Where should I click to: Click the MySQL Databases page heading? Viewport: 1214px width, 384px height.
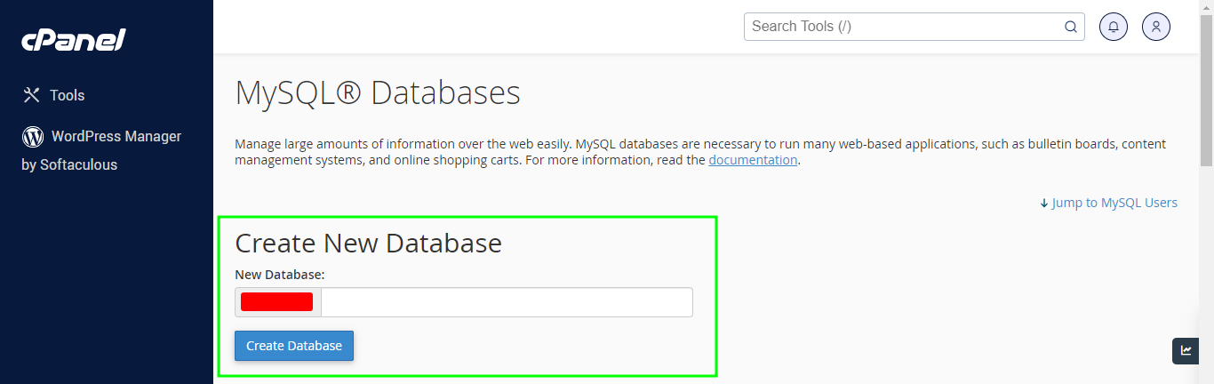coord(378,92)
